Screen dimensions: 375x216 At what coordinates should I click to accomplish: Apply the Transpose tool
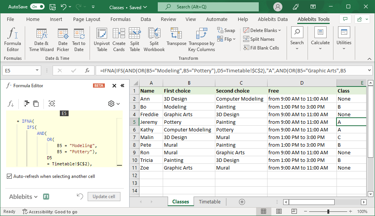click(176, 37)
